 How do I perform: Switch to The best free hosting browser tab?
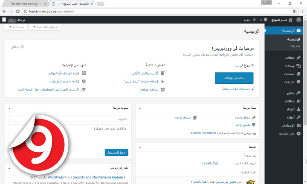click(25, 4)
